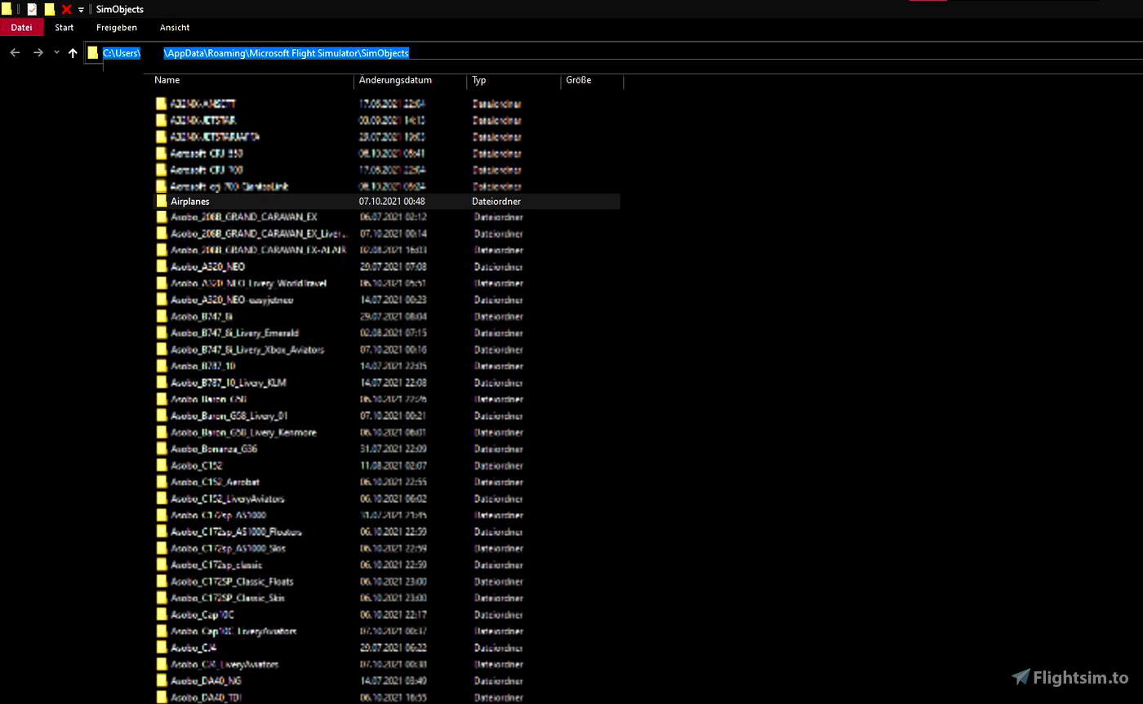Click the Airplanes folder icon
Viewport: 1143px width, 704px height.
point(162,201)
